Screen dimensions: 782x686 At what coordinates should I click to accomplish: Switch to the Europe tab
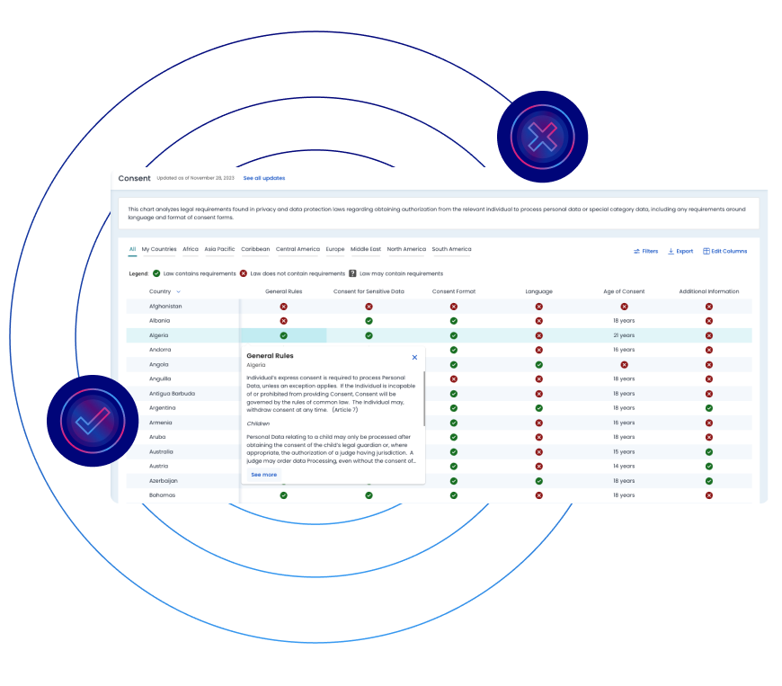335,249
